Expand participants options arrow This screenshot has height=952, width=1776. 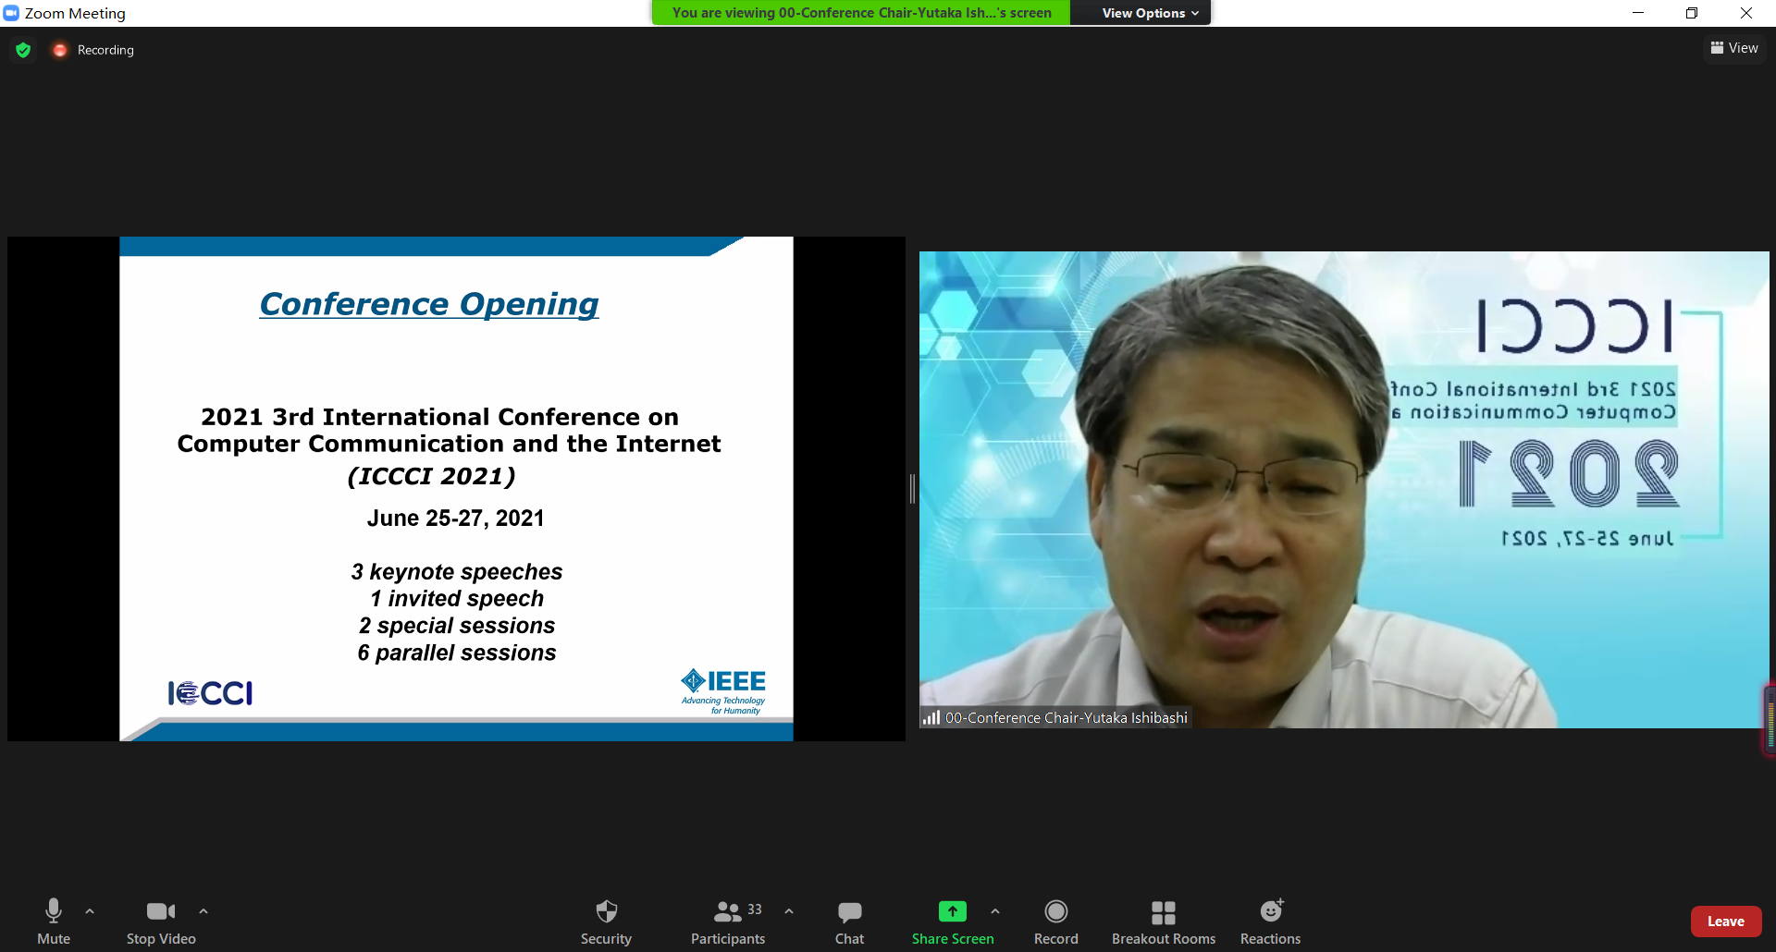[x=789, y=911]
